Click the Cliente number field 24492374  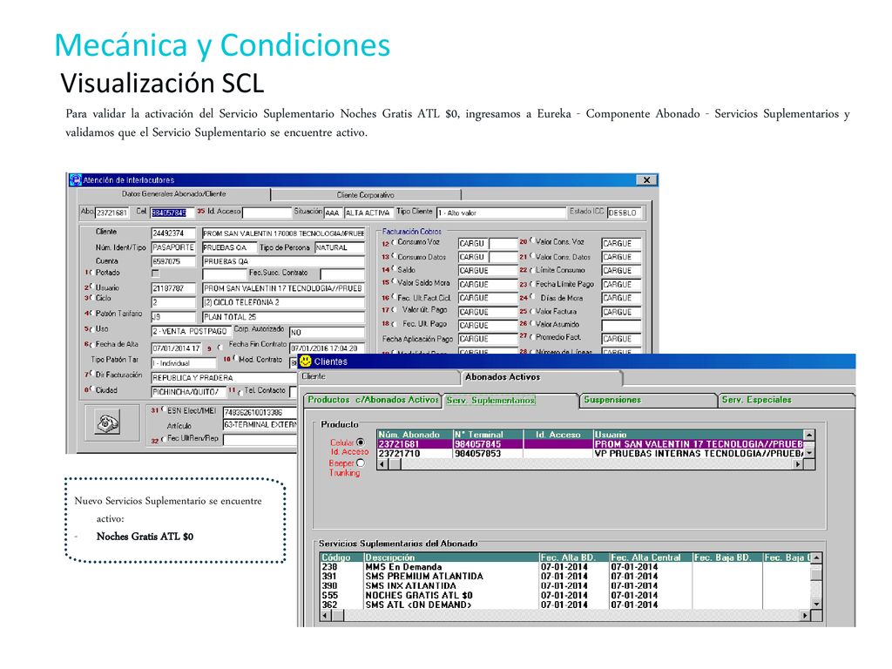pyautogui.click(x=173, y=233)
